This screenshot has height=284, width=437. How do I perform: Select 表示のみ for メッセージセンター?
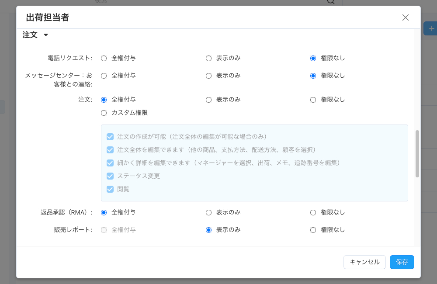tap(208, 76)
